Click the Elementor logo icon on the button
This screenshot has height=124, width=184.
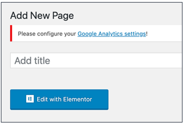pos(30,99)
